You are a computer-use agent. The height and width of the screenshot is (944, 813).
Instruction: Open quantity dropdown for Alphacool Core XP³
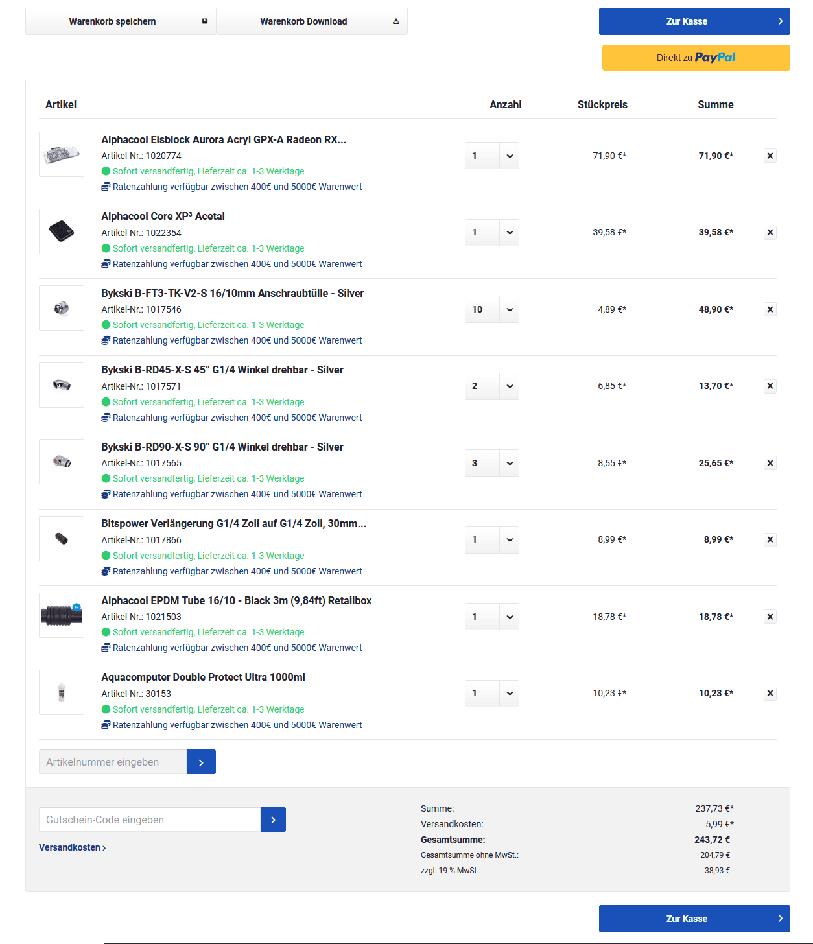[492, 232]
